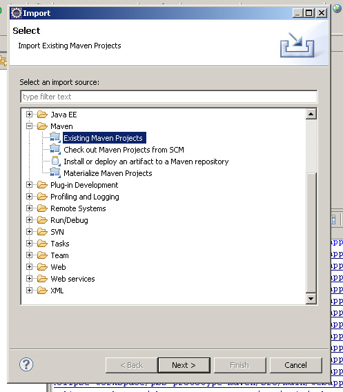Click the Java EE folder icon

click(42, 115)
